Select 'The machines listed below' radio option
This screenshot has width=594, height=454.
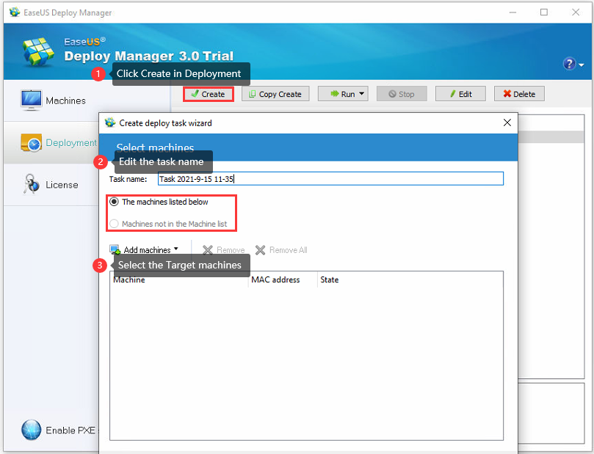coord(159,202)
